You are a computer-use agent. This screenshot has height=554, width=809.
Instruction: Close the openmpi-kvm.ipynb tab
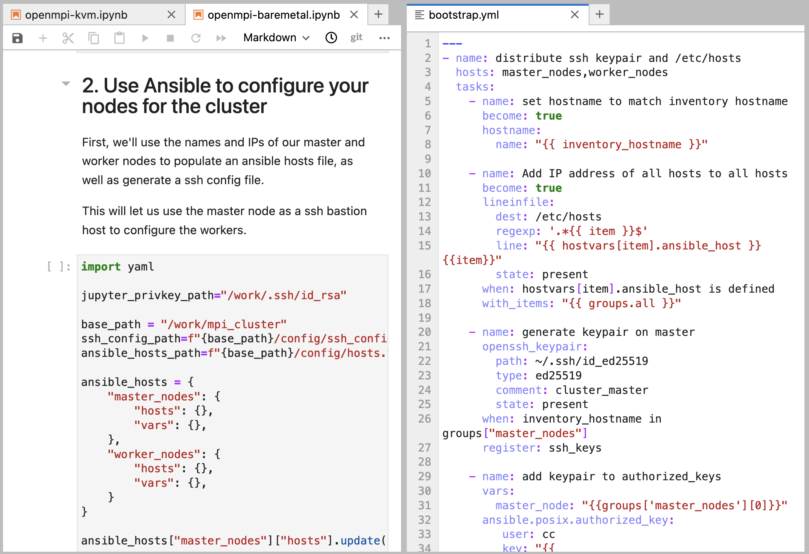click(x=172, y=15)
